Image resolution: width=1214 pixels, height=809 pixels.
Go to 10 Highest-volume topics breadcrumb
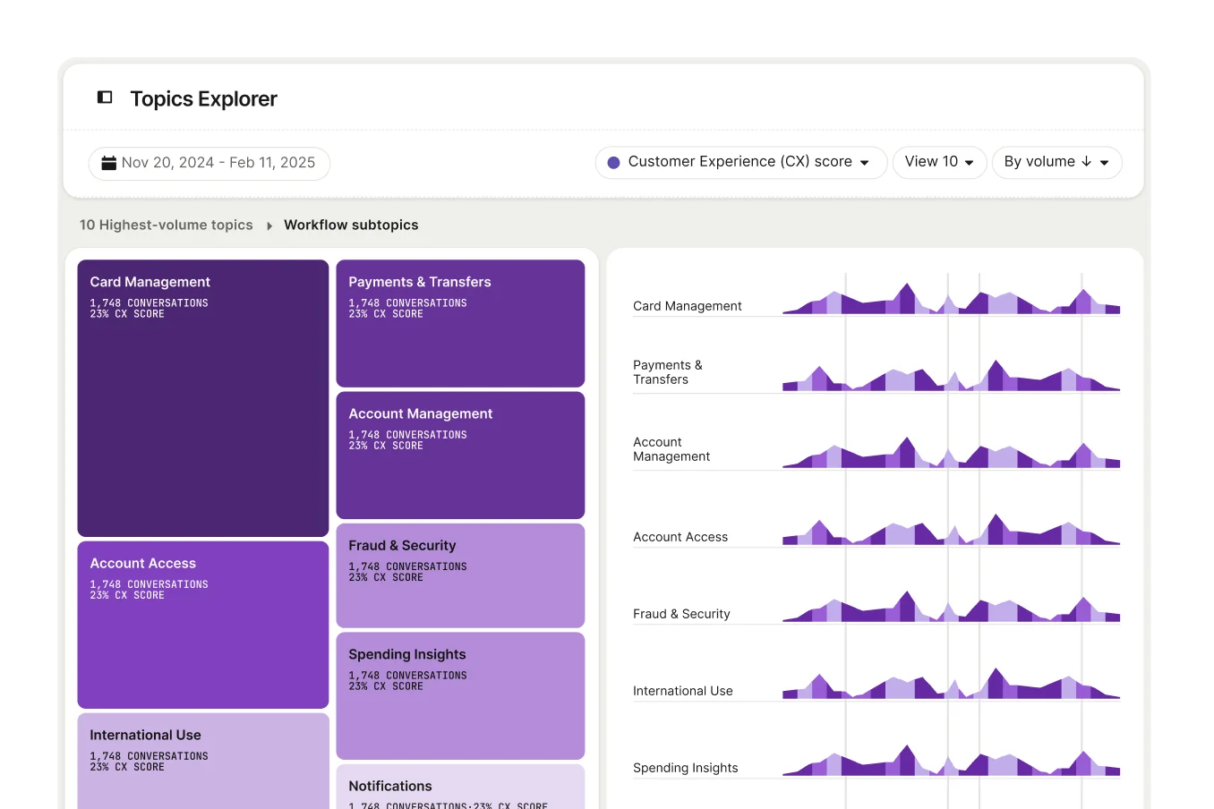[x=167, y=226]
